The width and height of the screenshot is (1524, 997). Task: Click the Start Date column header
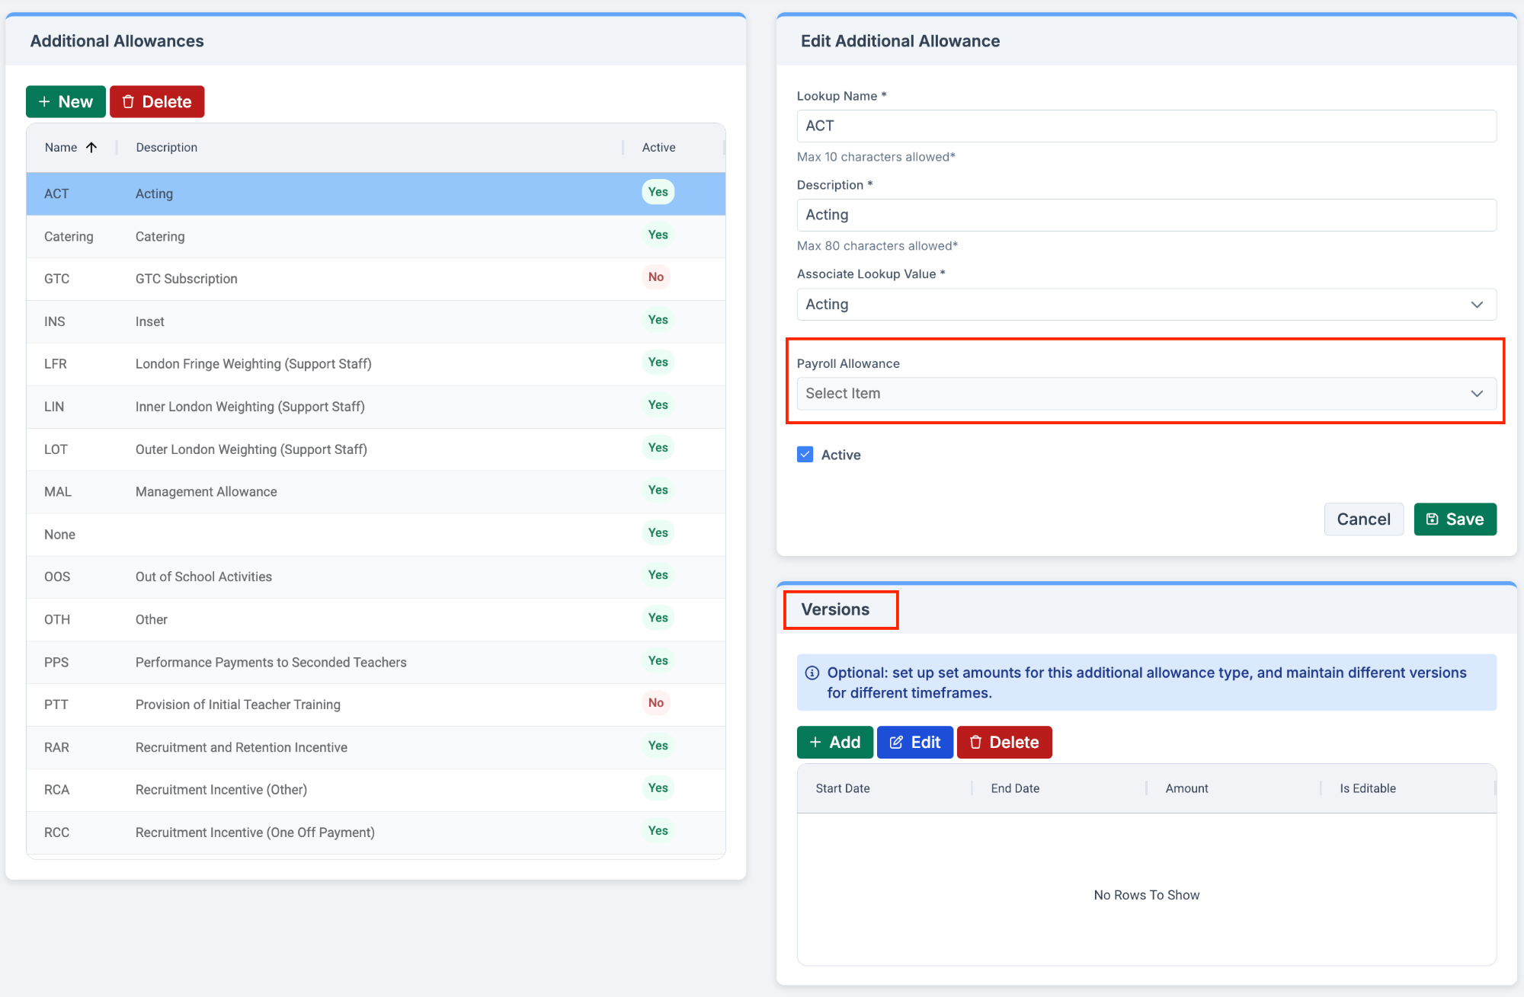842,789
